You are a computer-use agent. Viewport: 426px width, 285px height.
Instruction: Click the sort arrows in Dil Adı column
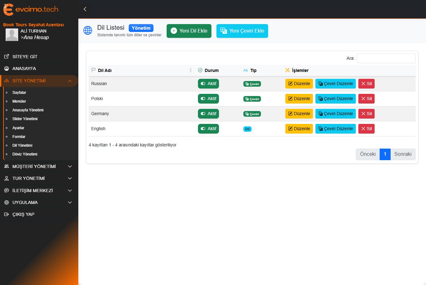[x=190, y=70]
